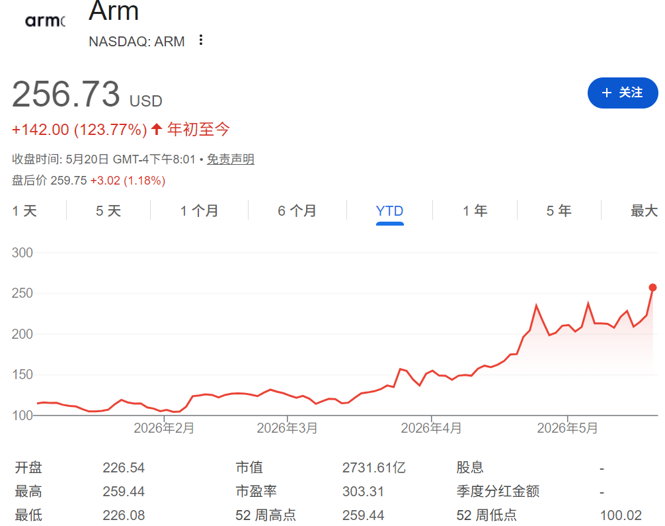Click the 300 y-axis label
Image resolution: width=665 pixels, height=526 pixels.
click(x=22, y=253)
